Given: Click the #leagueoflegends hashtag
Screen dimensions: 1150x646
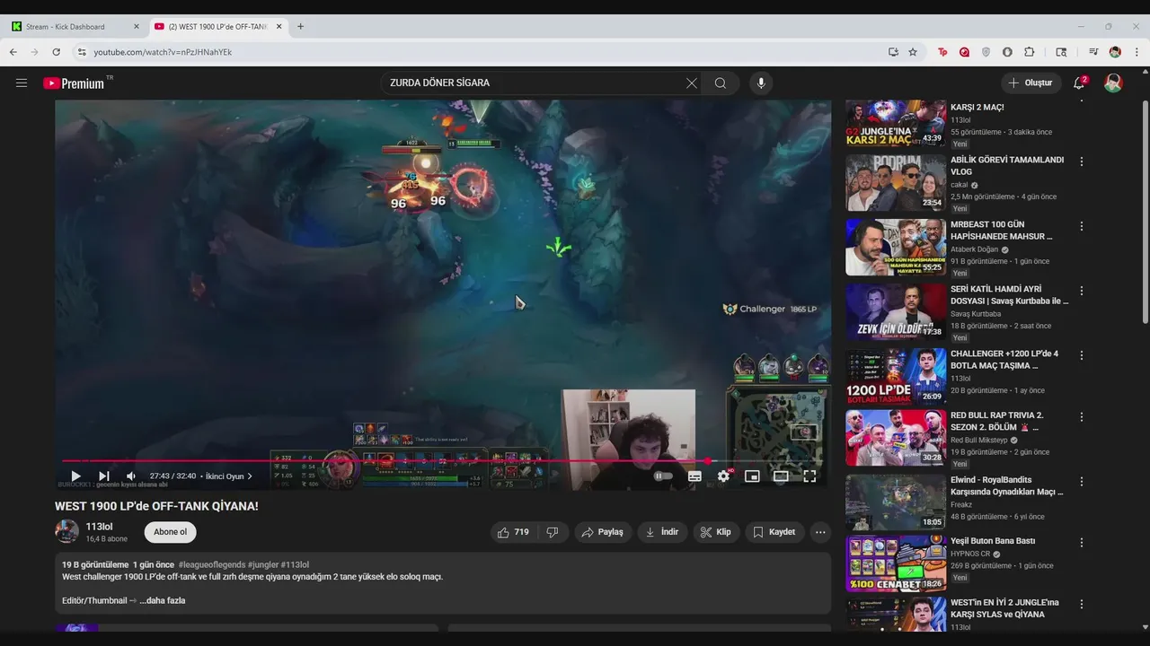Looking at the screenshot, I should 212,565.
